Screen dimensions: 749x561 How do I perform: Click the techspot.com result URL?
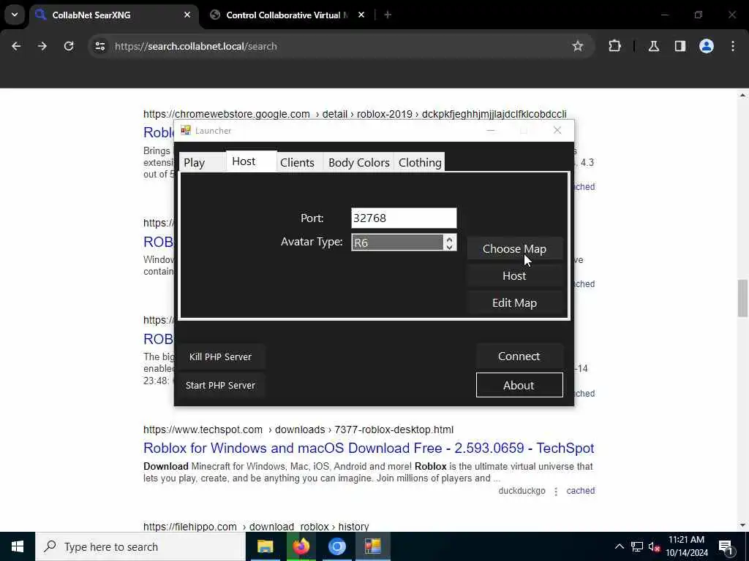(298, 430)
